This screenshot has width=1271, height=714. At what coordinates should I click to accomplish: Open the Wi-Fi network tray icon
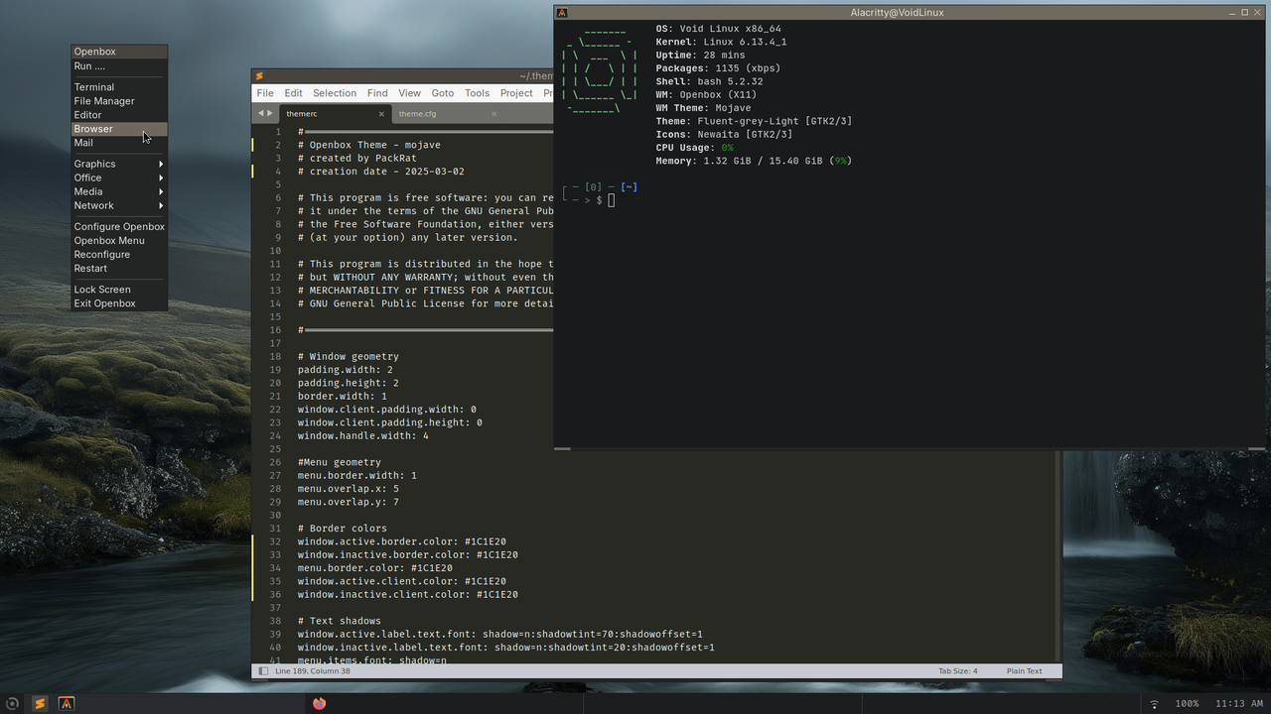coord(1154,703)
